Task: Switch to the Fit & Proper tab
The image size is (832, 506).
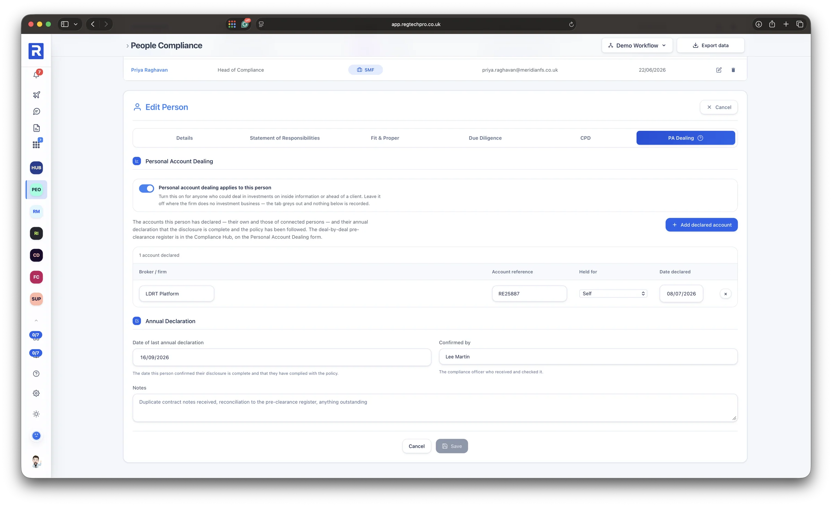Action: (x=385, y=138)
